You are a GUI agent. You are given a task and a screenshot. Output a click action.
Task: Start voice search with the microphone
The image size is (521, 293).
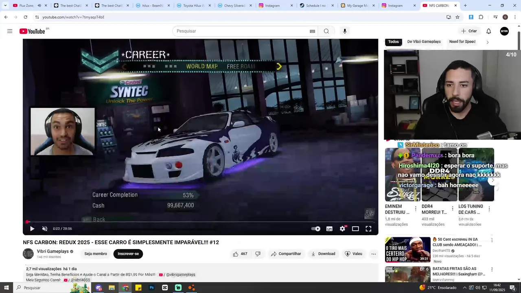(x=345, y=31)
